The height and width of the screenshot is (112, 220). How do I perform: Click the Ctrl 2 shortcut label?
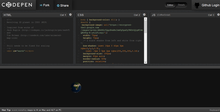[137, 15]
